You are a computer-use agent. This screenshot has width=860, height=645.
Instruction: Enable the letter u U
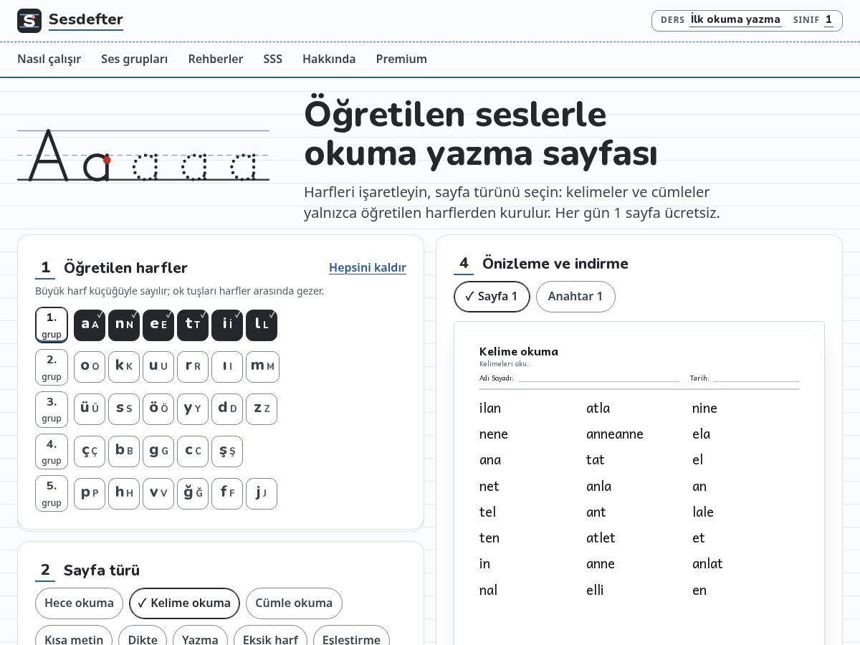(x=158, y=366)
